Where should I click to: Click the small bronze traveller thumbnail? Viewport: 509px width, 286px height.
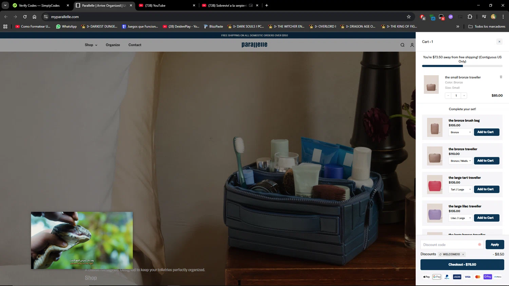point(431,84)
